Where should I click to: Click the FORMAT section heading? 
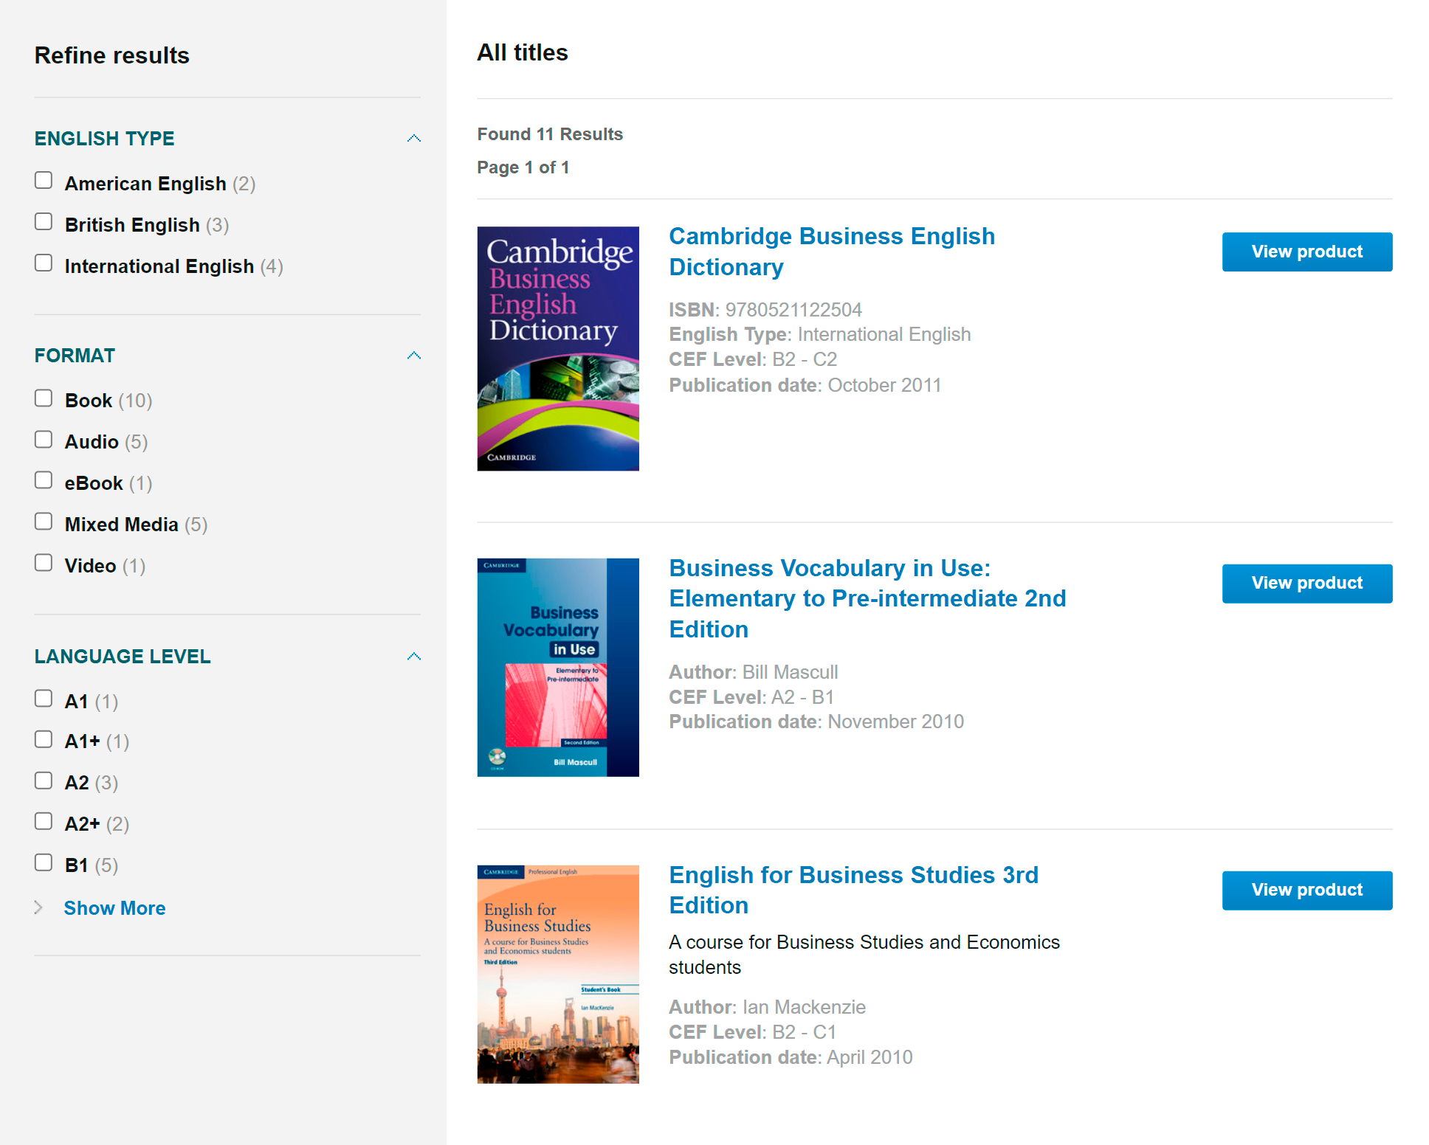tap(75, 356)
